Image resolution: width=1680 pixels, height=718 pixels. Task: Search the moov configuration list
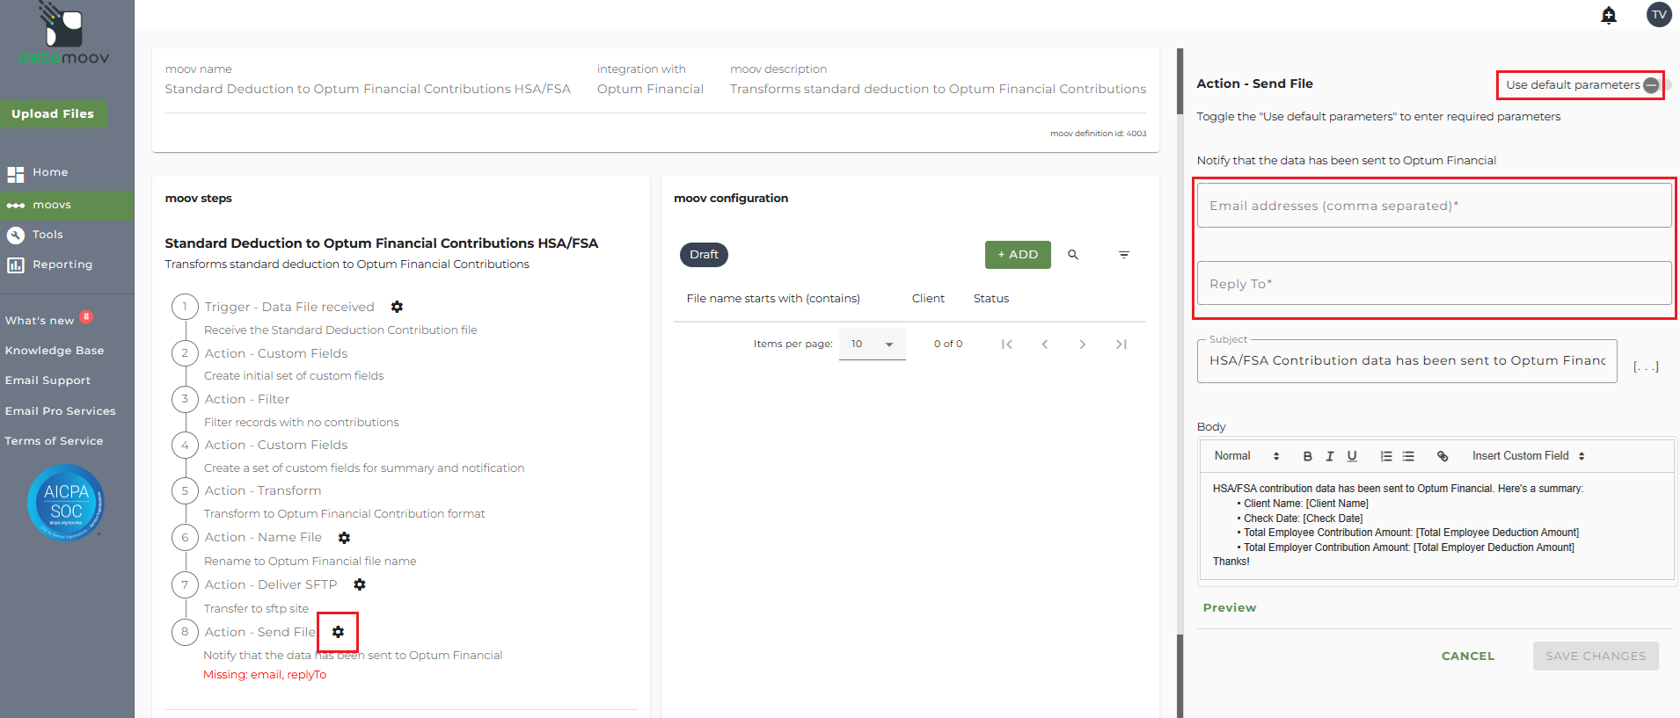[x=1073, y=255]
